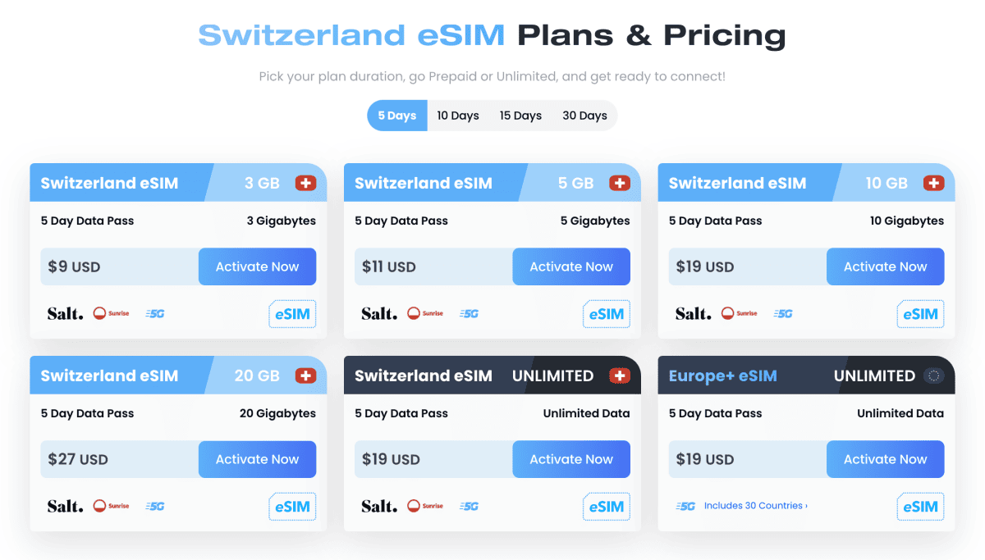The width and height of the screenshot is (985, 560).
Task: Switch to the 15 Days tab
Action: pyautogui.click(x=520, y=115)
